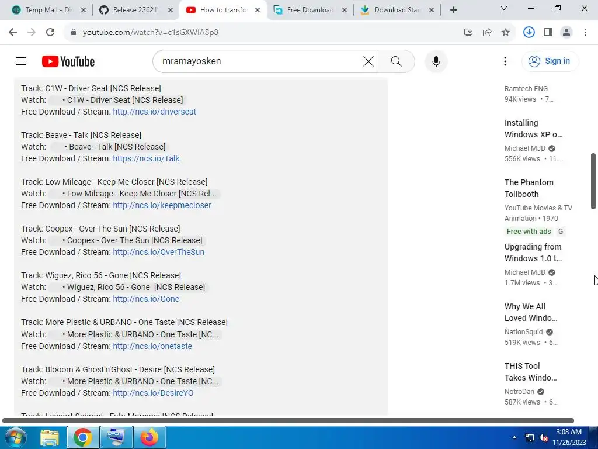Focus the address bar URL
Viewport: 598px width, 449px height.
point(151,33)
